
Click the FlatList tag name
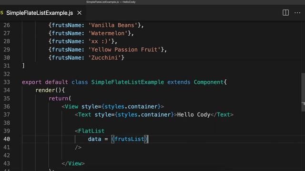pos(91,131)
